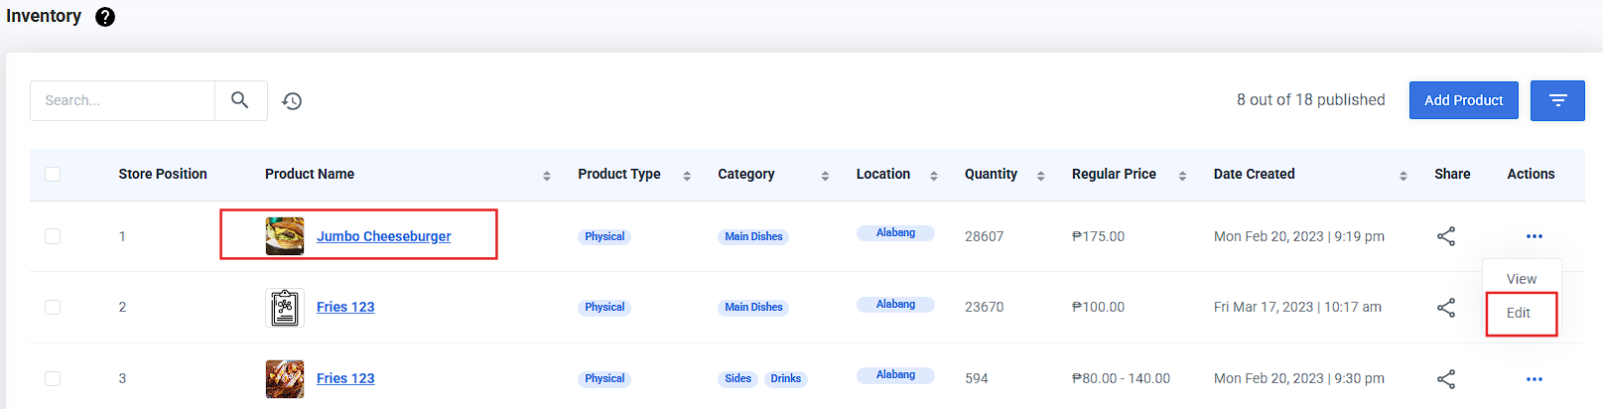Image resolution: width=1603 pixels, height=409 pixels.
Task: Check the checkbox for store position 3
Action: (x=53, y=378)
